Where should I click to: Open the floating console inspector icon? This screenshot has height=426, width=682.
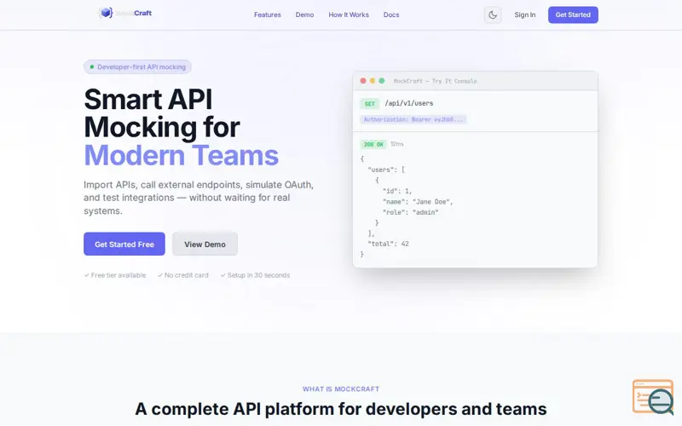(x=653, y=397)
